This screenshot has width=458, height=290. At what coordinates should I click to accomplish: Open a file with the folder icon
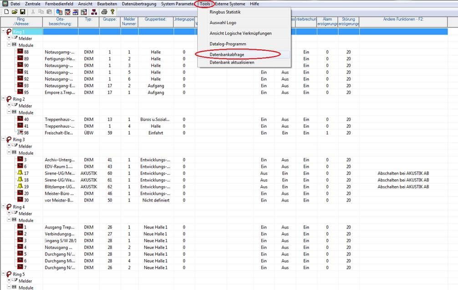[x=15, y=12]
